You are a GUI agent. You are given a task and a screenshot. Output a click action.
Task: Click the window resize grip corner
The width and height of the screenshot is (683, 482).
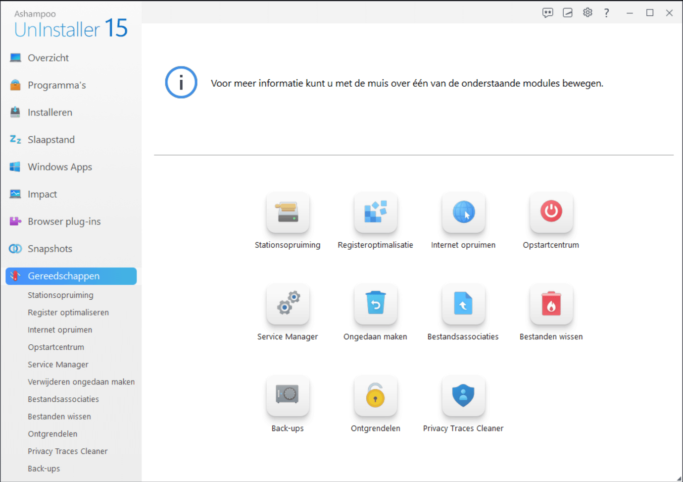coord(679,478)
